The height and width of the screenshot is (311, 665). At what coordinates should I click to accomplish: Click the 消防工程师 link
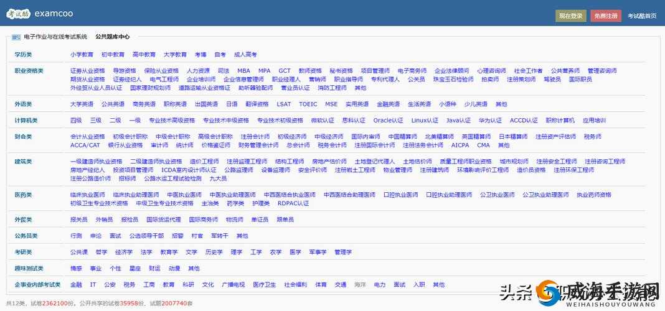332,88
